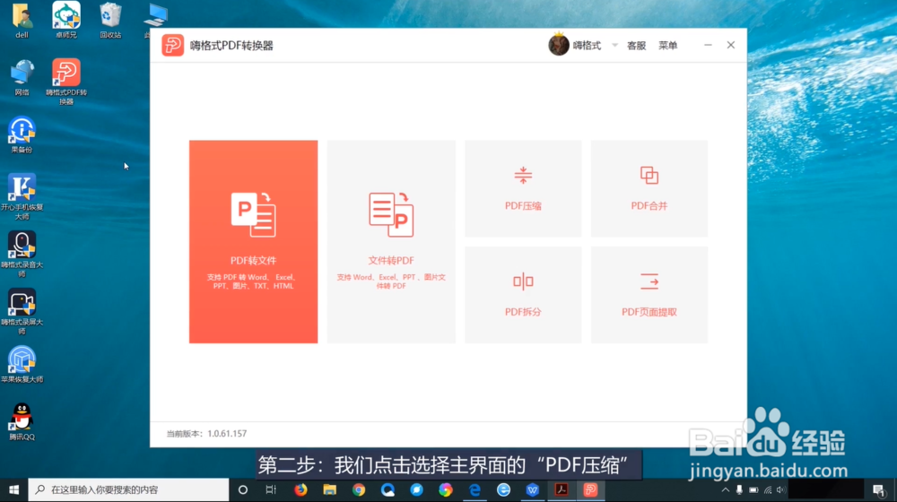This screenshot has width=897, height=502.
Task: Select the 嗨格式录屏大师 desktop icon
Action: [22, 312]
